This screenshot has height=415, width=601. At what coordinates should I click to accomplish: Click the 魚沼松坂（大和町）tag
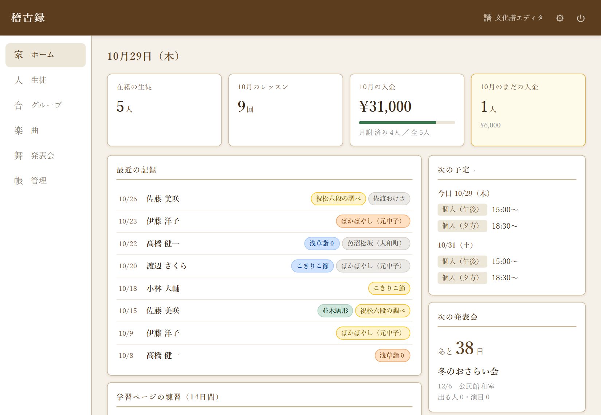(376, 244)
